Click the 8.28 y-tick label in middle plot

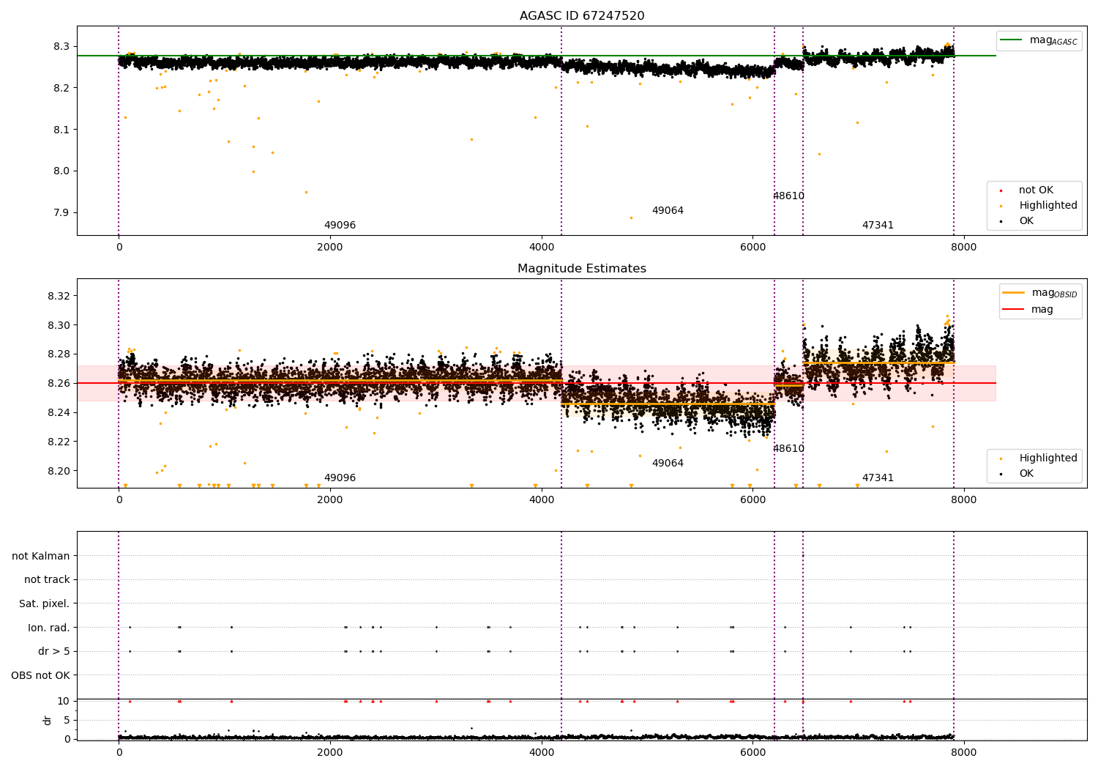(x=59, y=354)
